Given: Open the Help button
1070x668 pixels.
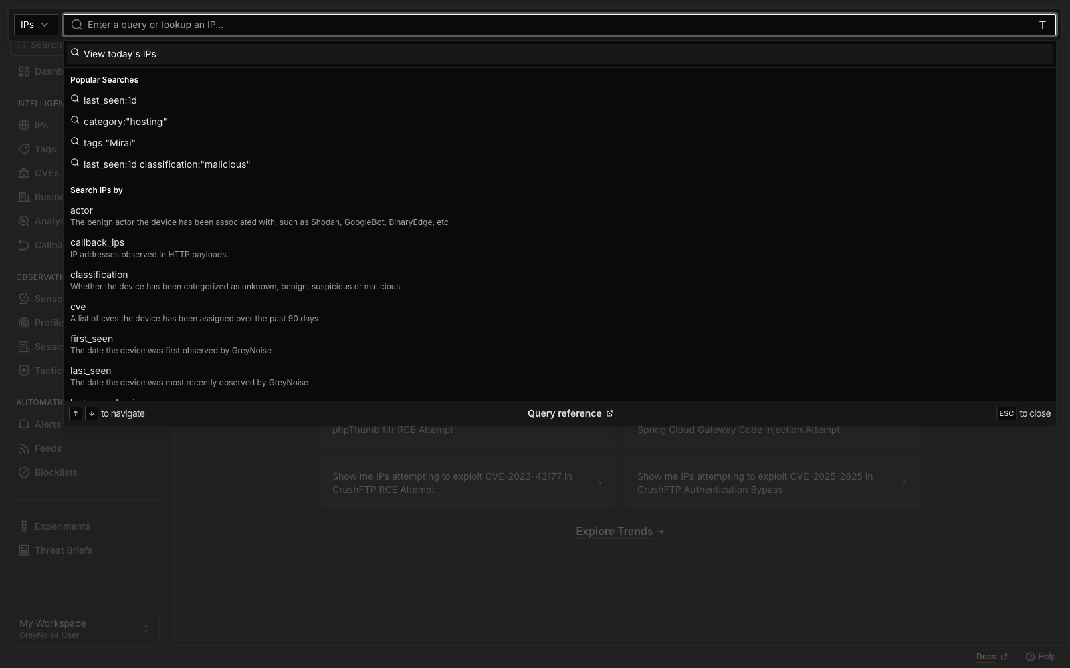Looking at the screenshot, I should coord(1041,657).
